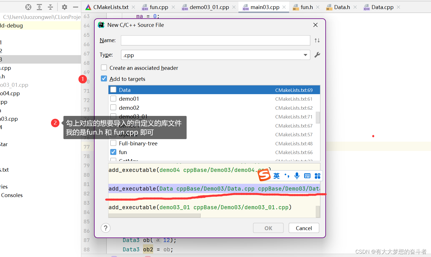Click the Sogou microphone voice input icon

[x=297, y=176]
